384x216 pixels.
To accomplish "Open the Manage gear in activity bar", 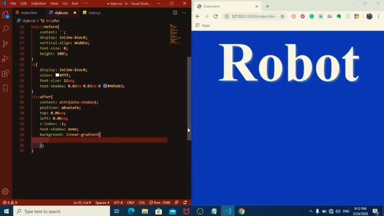I will click(x=5, y=191).
